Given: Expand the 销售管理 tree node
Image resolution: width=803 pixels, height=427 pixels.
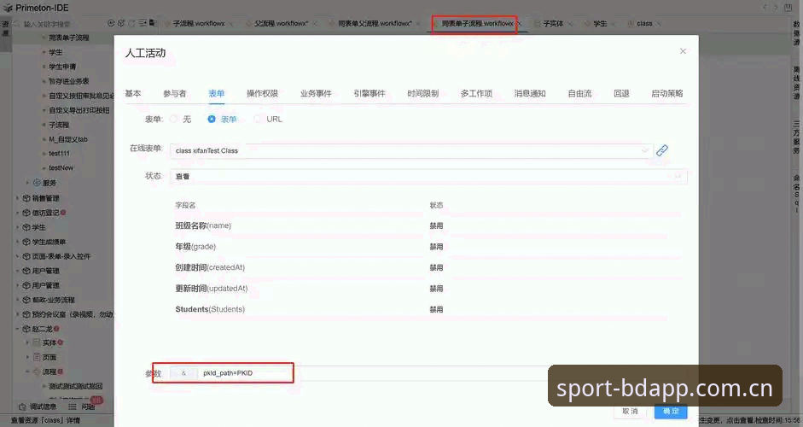Looking at the screenshot, I should [18, 198].
